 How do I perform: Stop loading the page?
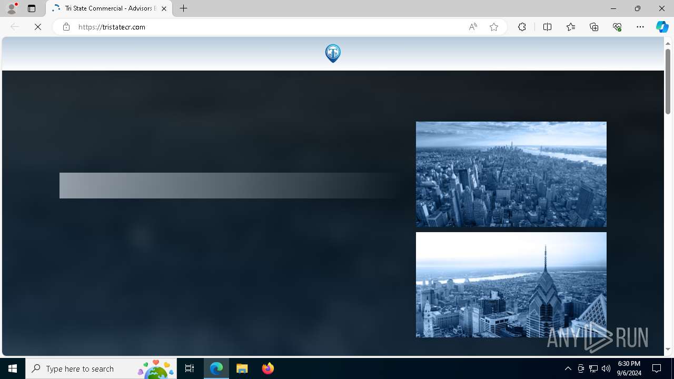click(x=38, y=27)
